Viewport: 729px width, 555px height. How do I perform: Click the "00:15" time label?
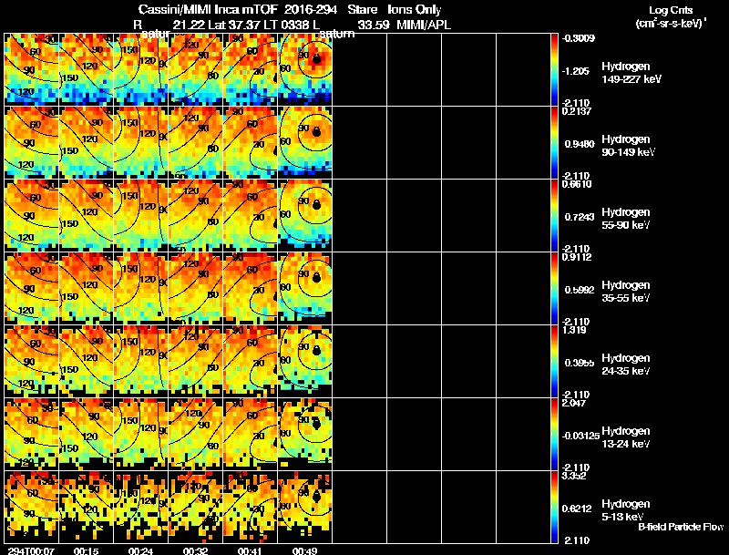pos(86,550)
